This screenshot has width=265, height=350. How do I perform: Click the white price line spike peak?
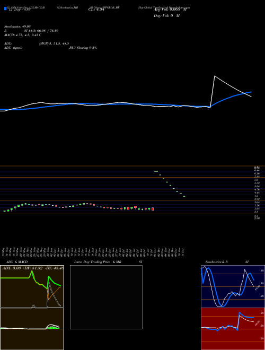(215, 76)
